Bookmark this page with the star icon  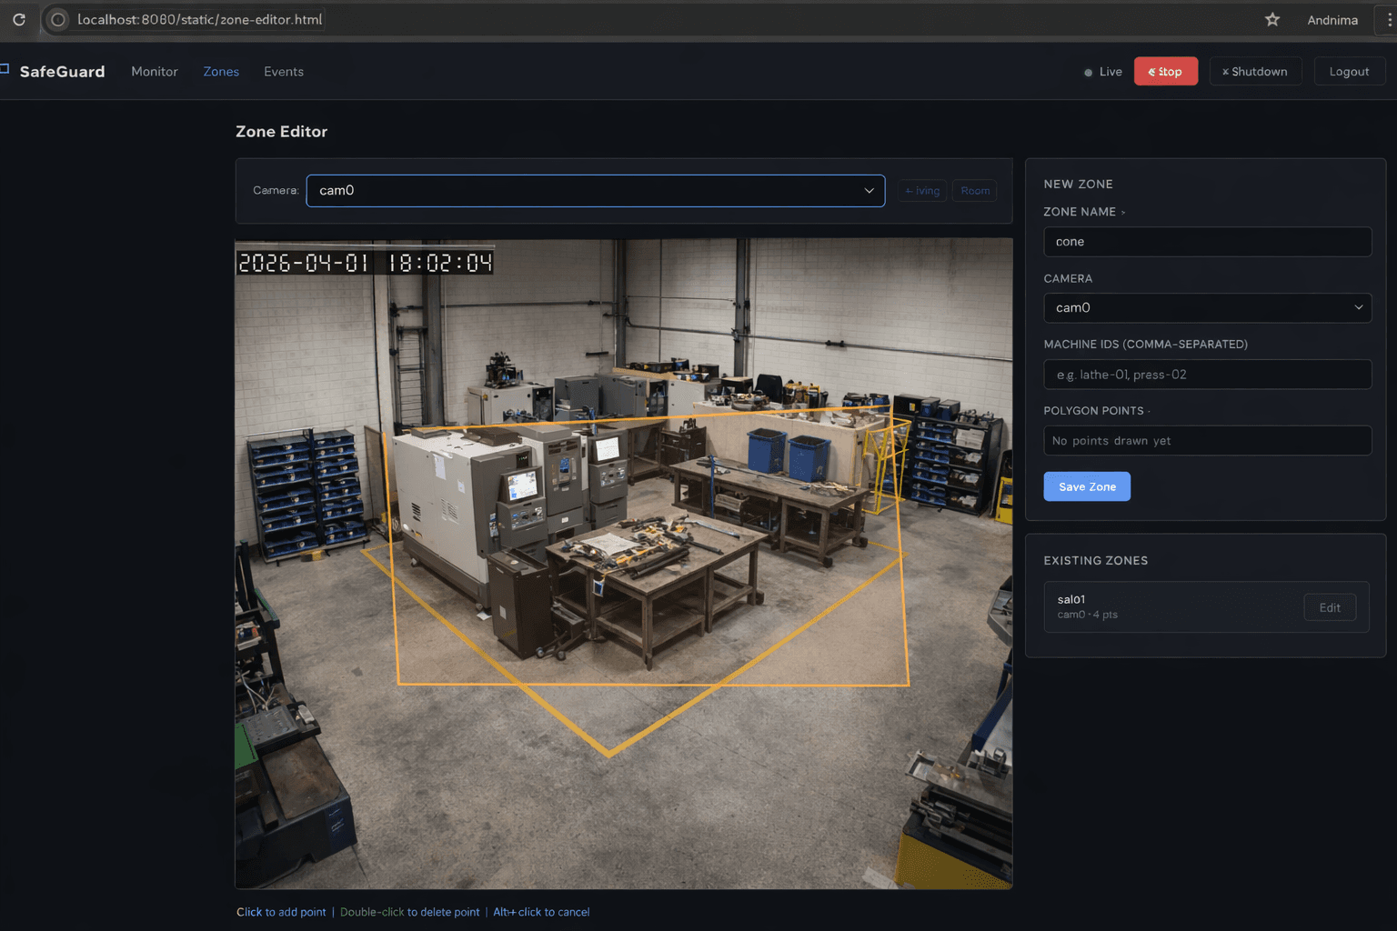pyautogui.click(x=1272, y=19)
